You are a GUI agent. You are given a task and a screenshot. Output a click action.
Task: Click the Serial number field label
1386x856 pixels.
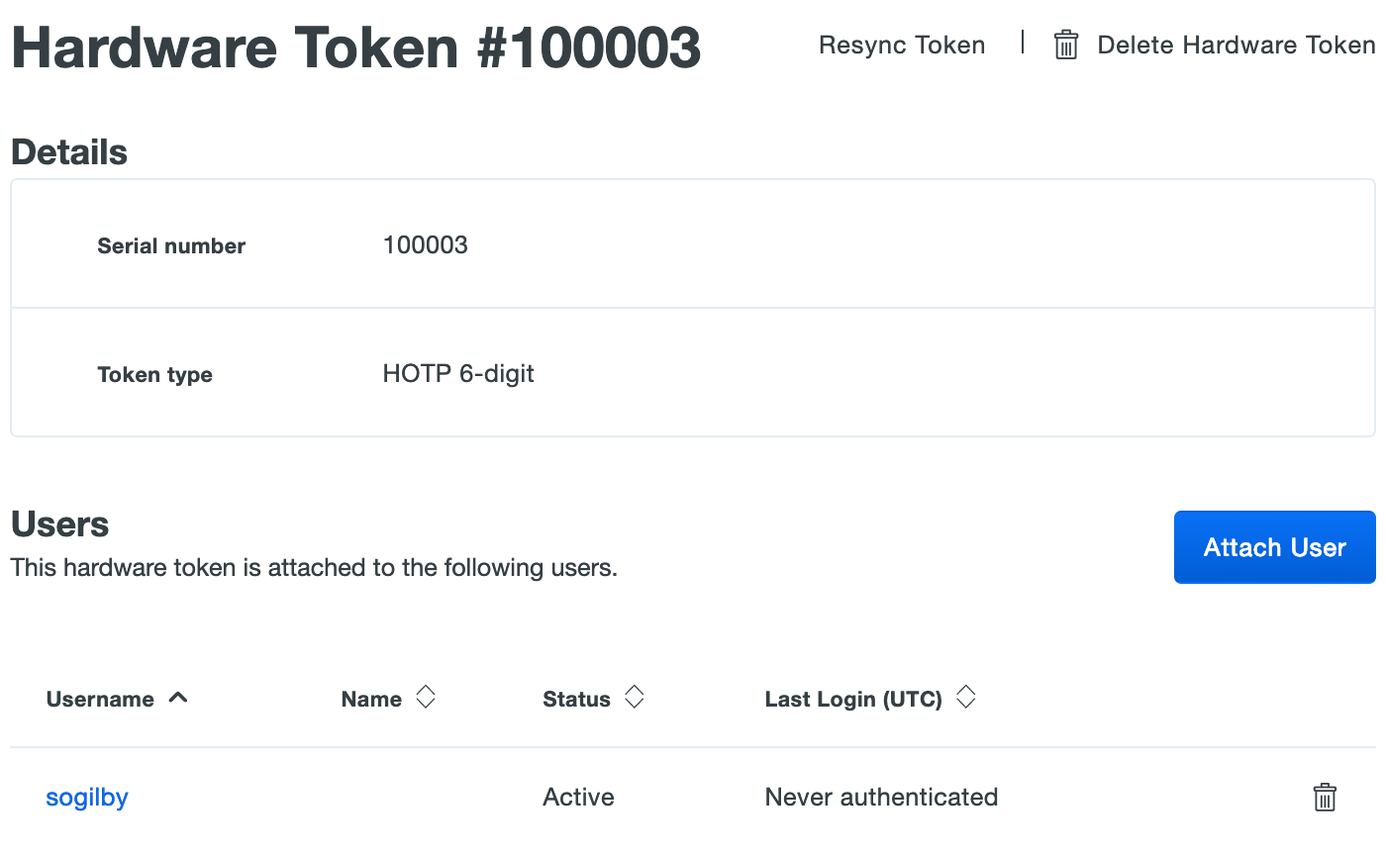[x=171, y=246]
